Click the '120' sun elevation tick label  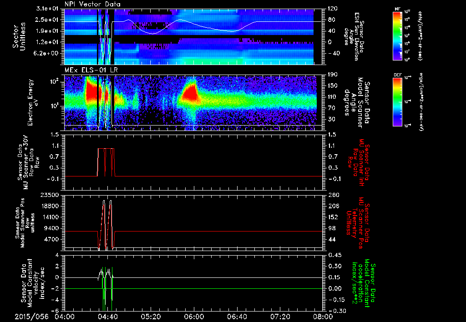(x=333, y=9)
